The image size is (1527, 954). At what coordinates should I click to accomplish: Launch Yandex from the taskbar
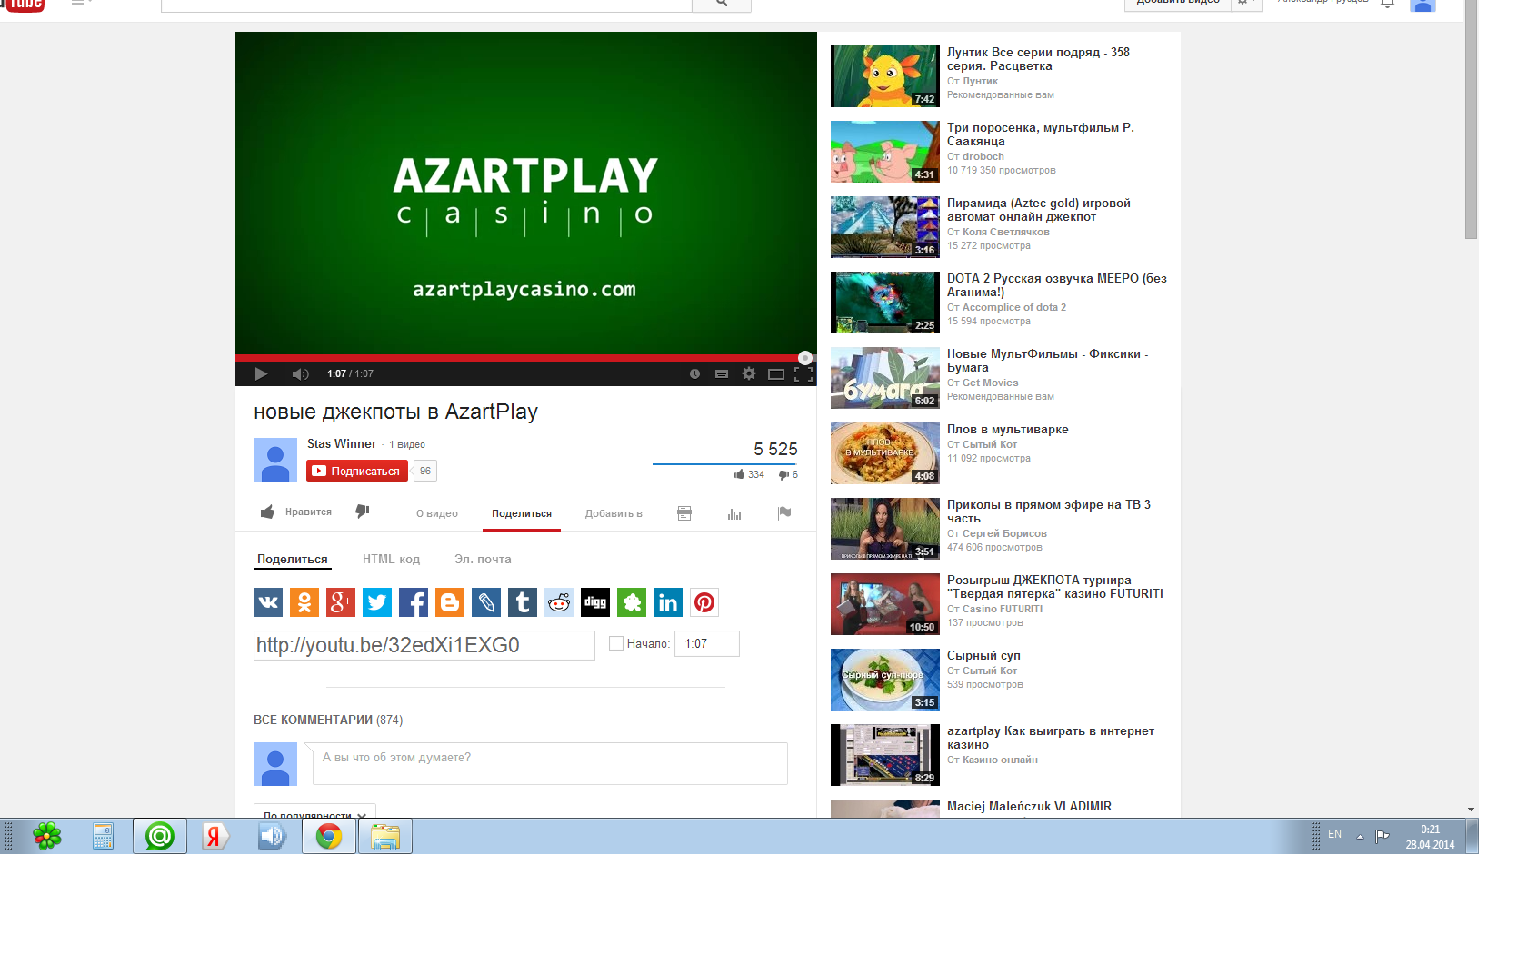tap(216, 836)
